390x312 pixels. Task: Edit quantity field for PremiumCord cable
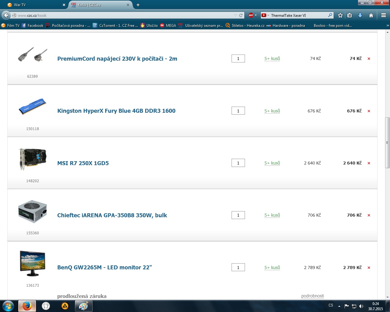coord(238,58)
